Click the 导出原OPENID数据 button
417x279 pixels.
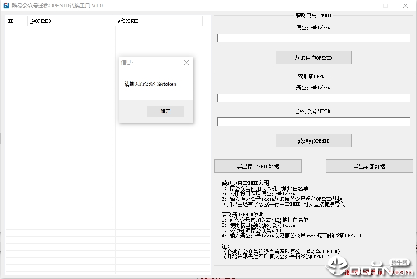[258, 166]
